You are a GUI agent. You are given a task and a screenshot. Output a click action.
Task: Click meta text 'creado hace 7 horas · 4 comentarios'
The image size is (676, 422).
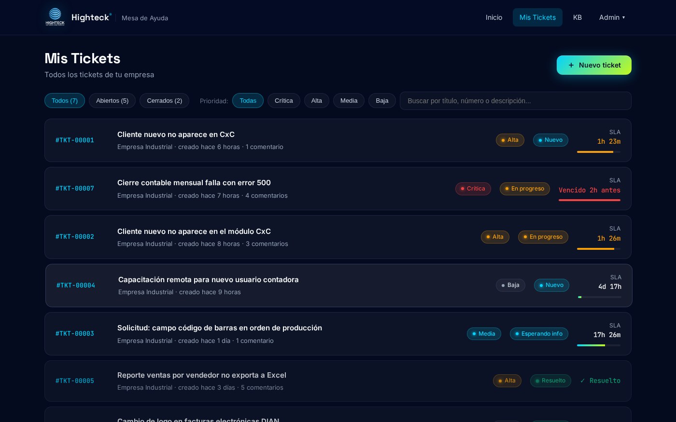tap(233, 195)
